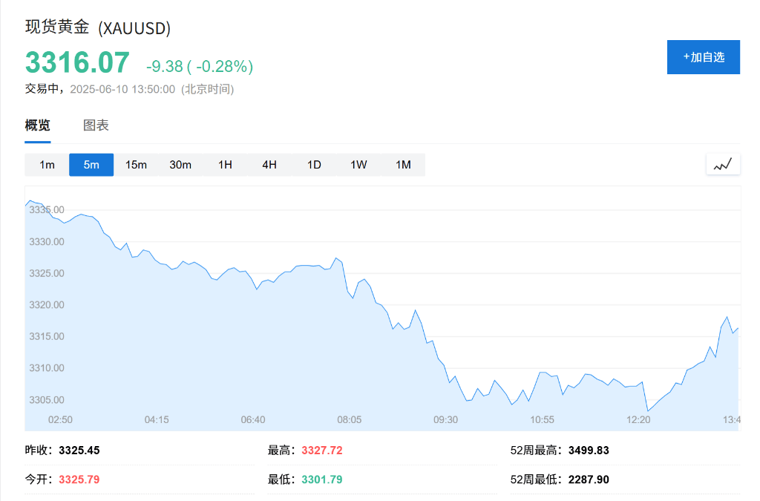This screenshot has height=501, width=760.
Task: Click the 06:40 time axis label
Action: point(253,419)
